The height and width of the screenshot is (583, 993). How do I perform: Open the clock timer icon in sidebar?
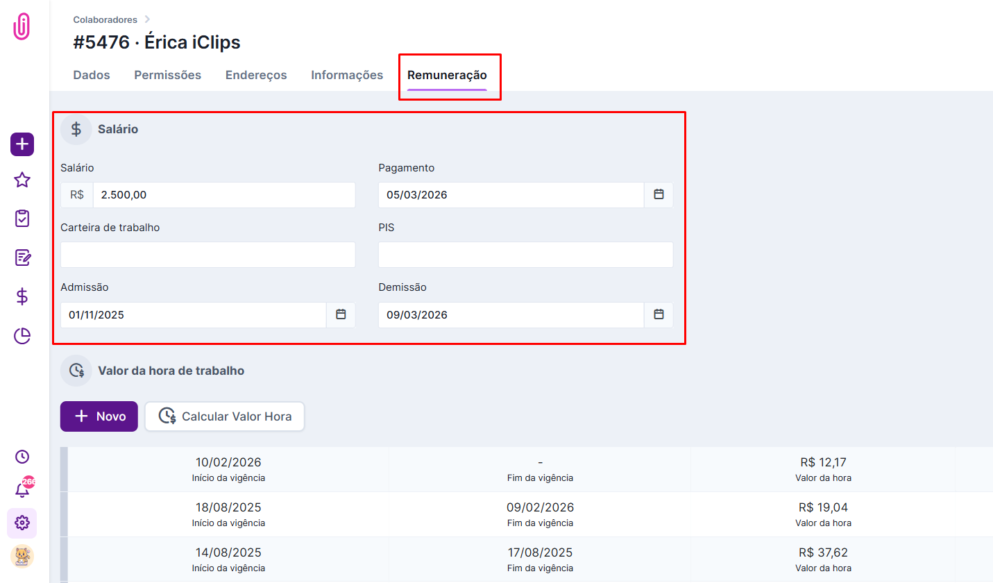point(22,457)
